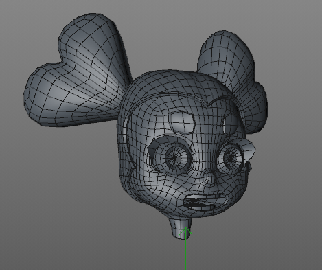Viewport: 322px width, 270px height.
Task: Click the raised forehead panel on the head
Action: pos(181,122)
